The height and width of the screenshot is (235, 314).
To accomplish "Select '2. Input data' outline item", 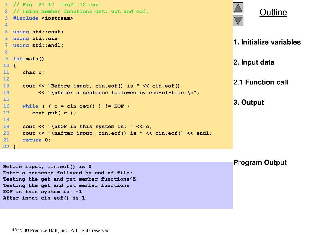I will coord(254,62).
